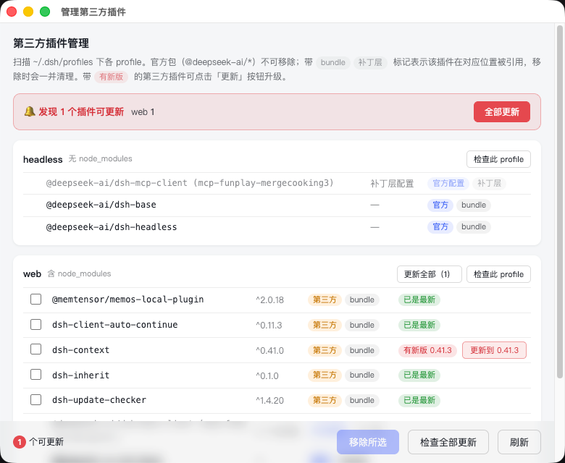This screenshot has width=565, height=463.
Task: Click 官方 tag on dsh-base row
Action: pyautogui.click(x=440, y=205)
